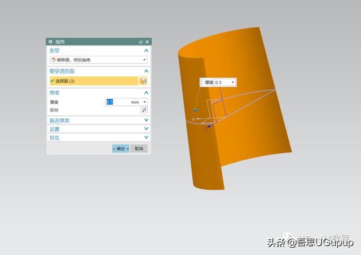The image size is (361, 255).
Task: Expand the 预览 section
Action: point(146,137)
